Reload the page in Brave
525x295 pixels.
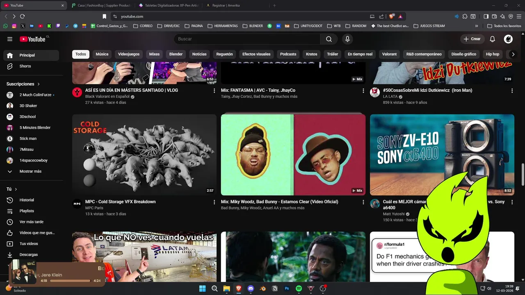click(22, 16)
